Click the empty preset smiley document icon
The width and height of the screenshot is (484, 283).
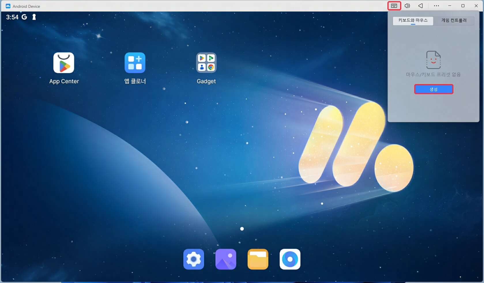[433, 60]
